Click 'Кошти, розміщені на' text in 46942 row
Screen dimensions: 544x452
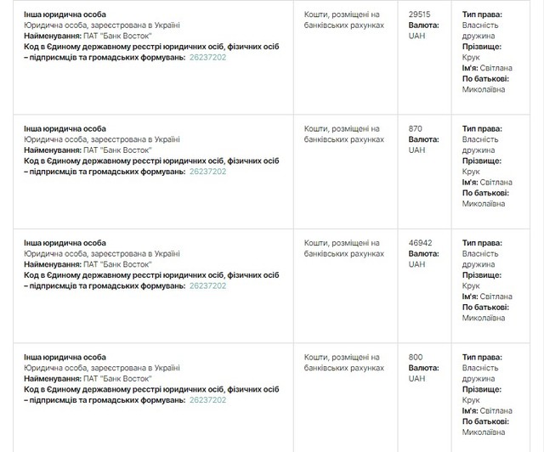tap(343, 243)
